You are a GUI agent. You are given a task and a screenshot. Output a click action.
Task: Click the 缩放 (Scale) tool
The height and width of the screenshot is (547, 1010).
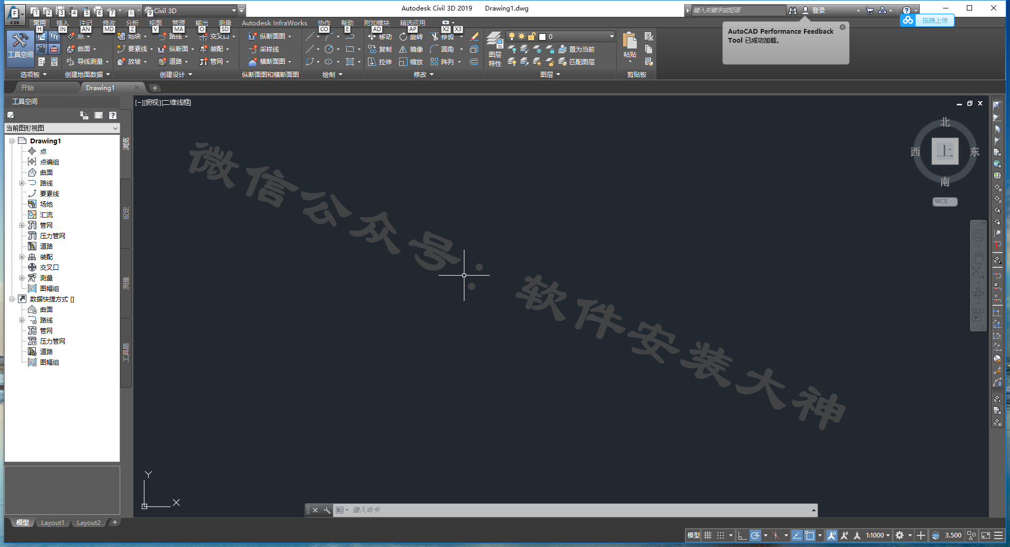click(411, 62)
